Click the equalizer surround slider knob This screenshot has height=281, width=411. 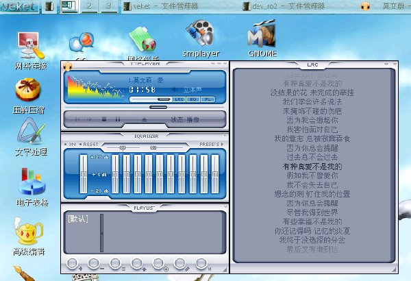pyautogui.click(x=153, y=148)
